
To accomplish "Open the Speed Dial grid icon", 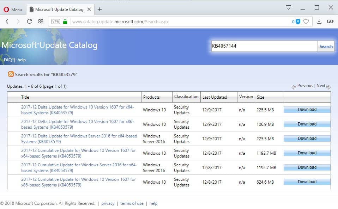I will pos(41,21).
